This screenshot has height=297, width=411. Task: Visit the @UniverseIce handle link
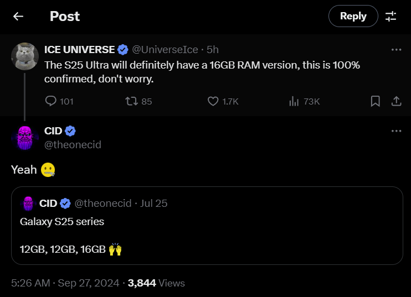click(166, 50)
